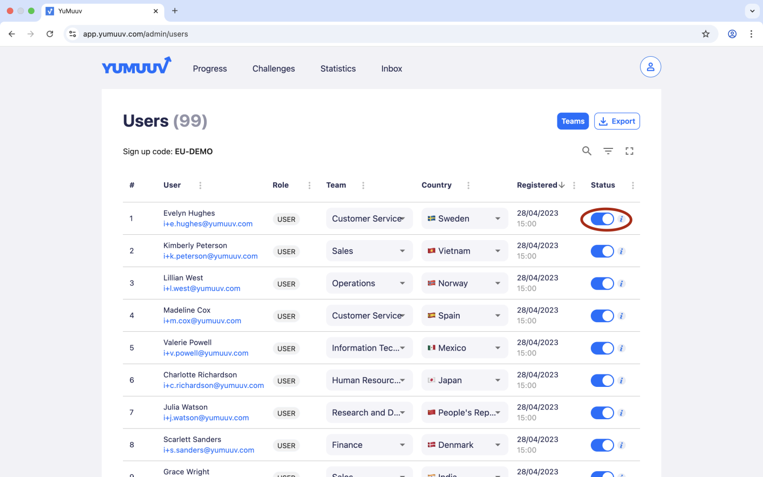Screen dimensions: 763x477
Task: Click the User column header
Action: point(172,185)
